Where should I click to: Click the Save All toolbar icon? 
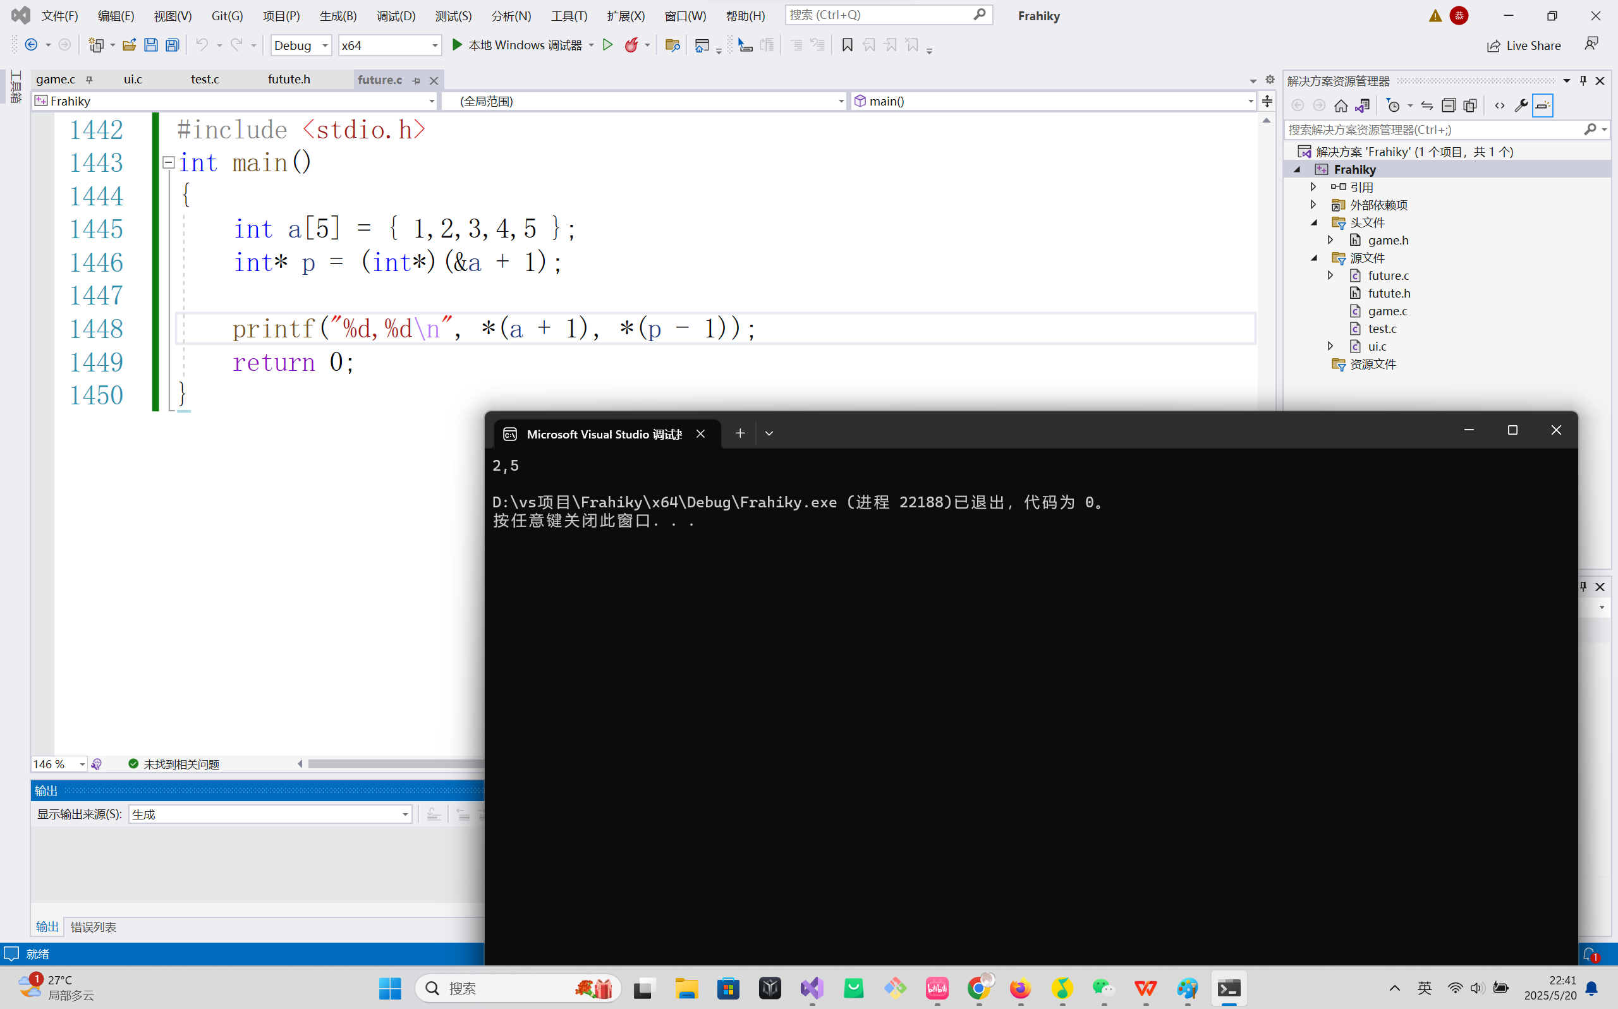click(x=172, y=45)
